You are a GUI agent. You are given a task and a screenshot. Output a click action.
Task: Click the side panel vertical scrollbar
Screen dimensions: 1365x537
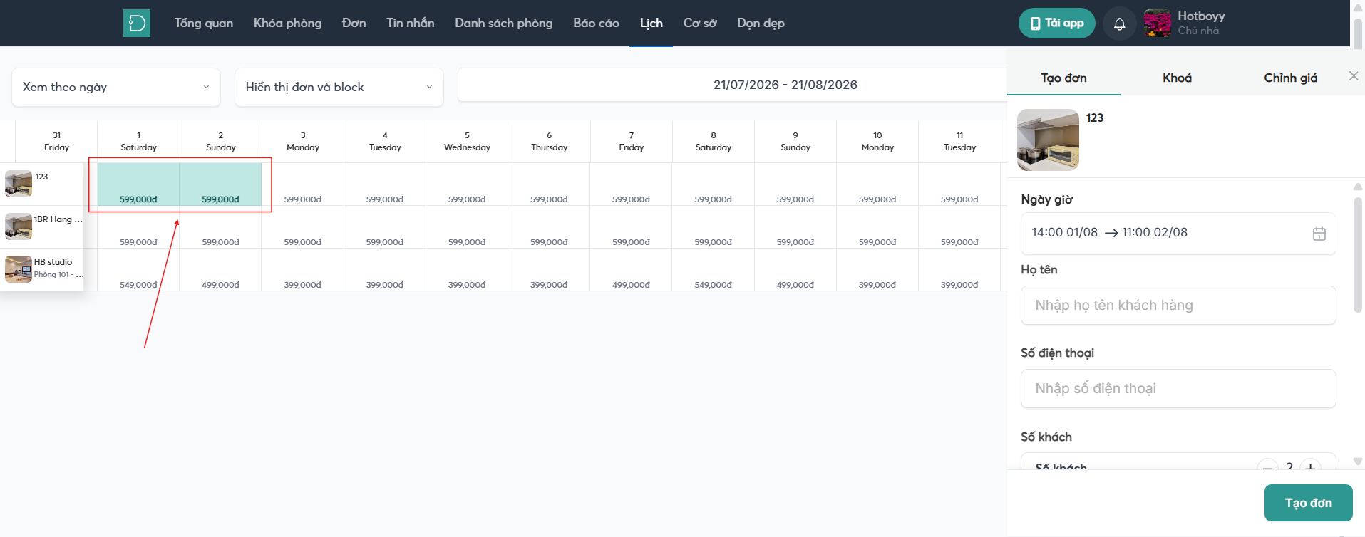(x=1358, y=255)
